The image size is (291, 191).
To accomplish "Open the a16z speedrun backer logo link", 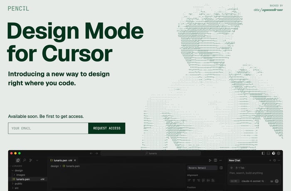I will [x=268, y=10].
